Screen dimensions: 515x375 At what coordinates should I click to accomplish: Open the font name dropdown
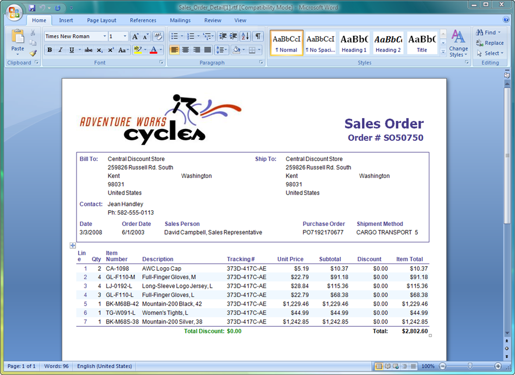point(105,36)
